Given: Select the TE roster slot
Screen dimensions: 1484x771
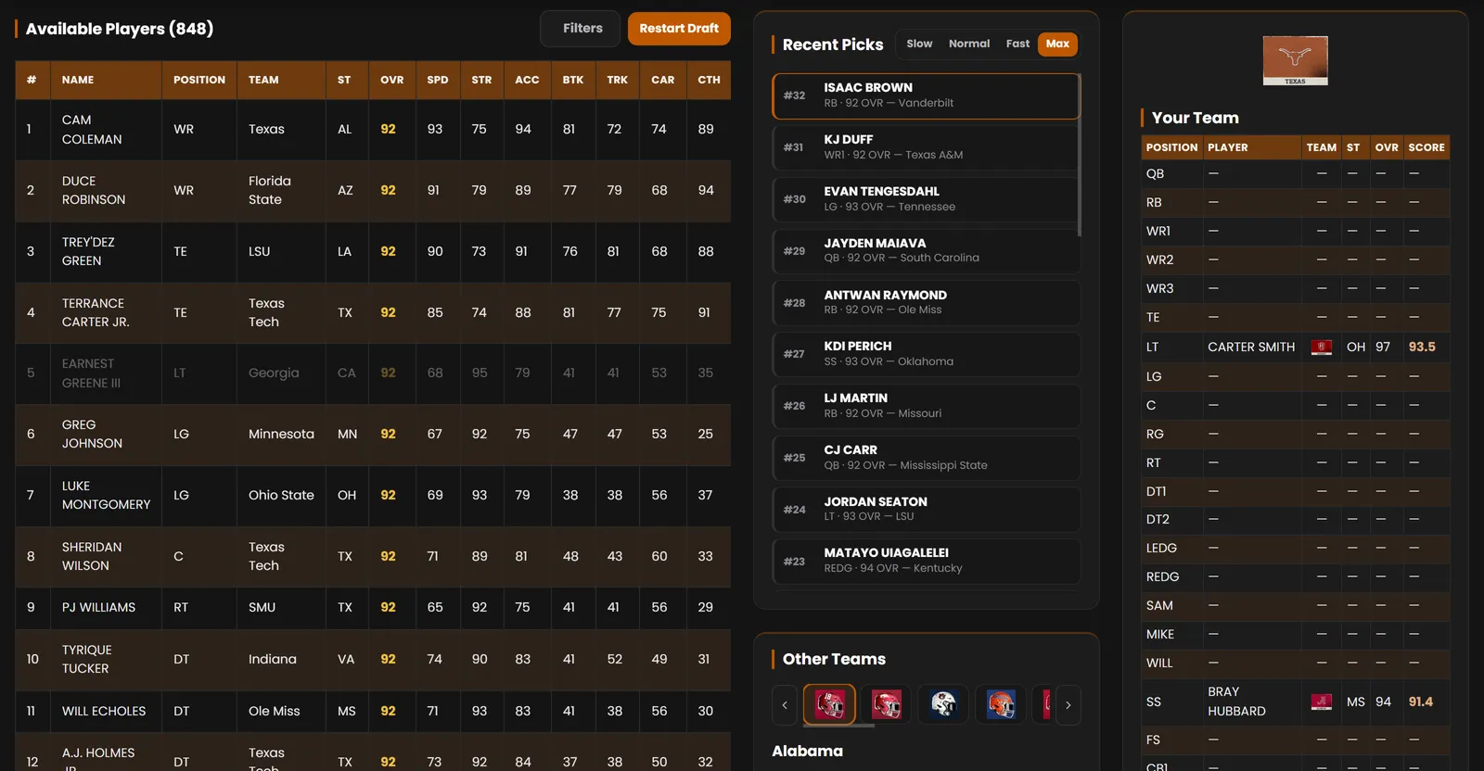Looking at the screenshot, I should (1296, 318).
